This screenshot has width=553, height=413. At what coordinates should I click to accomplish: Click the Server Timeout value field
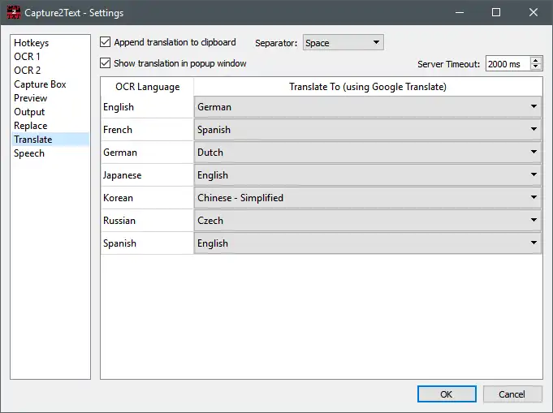(507, 64)
